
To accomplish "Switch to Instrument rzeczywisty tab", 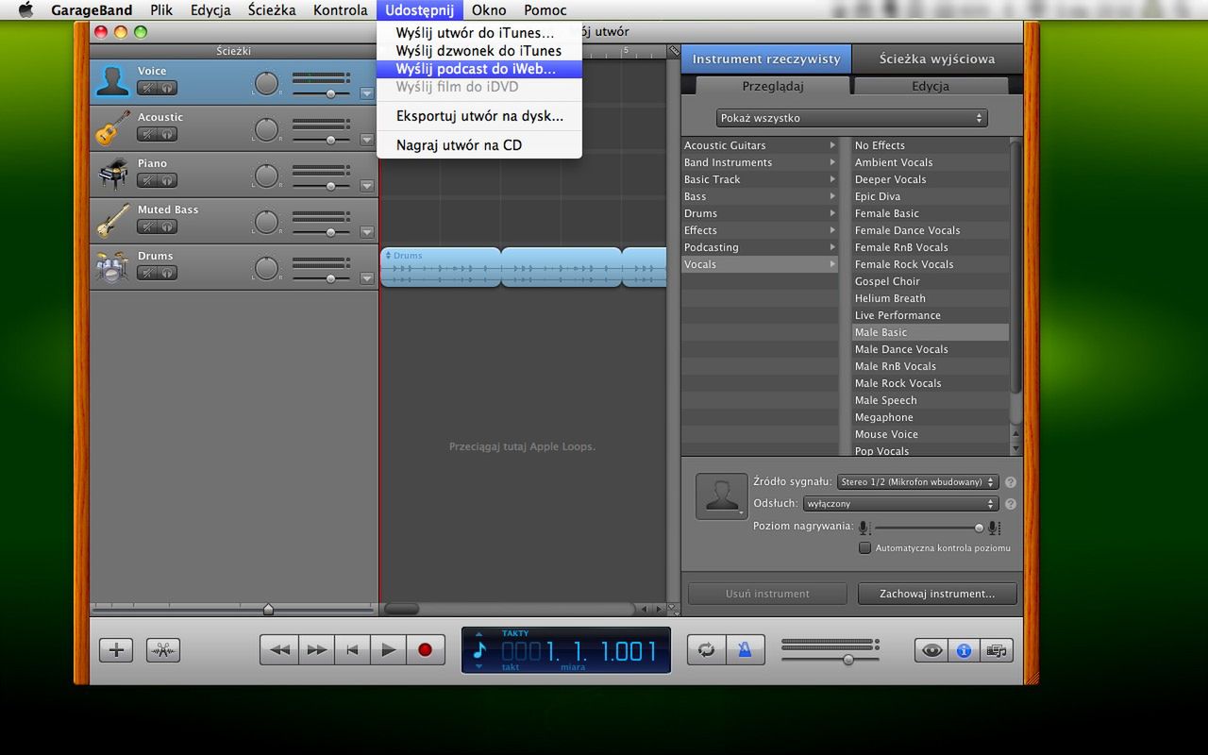I will click(766, 59).
